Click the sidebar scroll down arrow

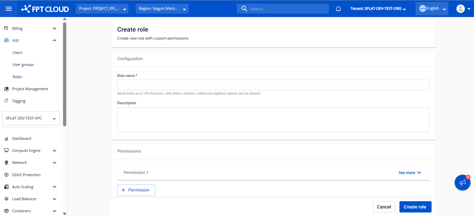65,214
